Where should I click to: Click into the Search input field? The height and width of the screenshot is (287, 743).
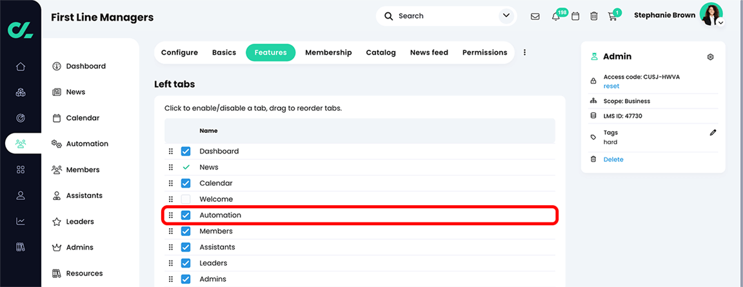coord(446,16)
